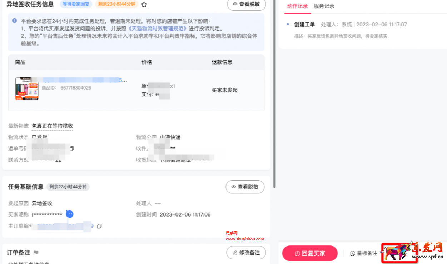
Task: Click the 回复买家 button
Action: (x=310, y=253)
